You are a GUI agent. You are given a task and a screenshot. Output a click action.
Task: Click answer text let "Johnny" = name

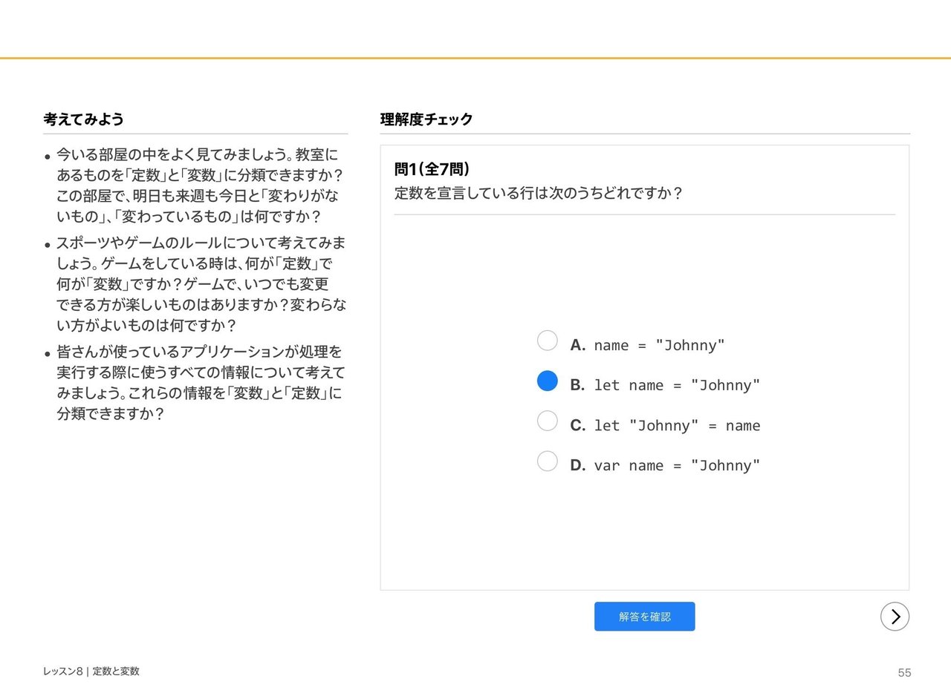pyautogui.click(x=677, y=425)
